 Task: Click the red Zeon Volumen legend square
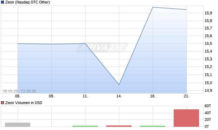[x=2, y=103]
